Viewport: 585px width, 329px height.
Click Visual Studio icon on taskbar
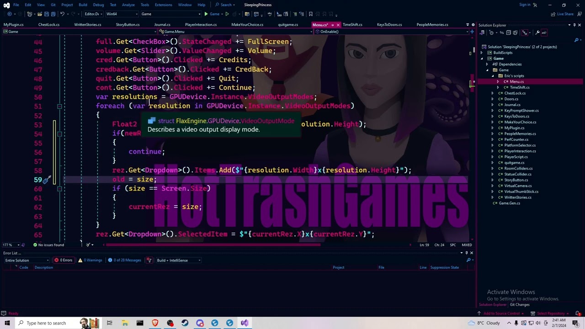(x=245, y=323)
